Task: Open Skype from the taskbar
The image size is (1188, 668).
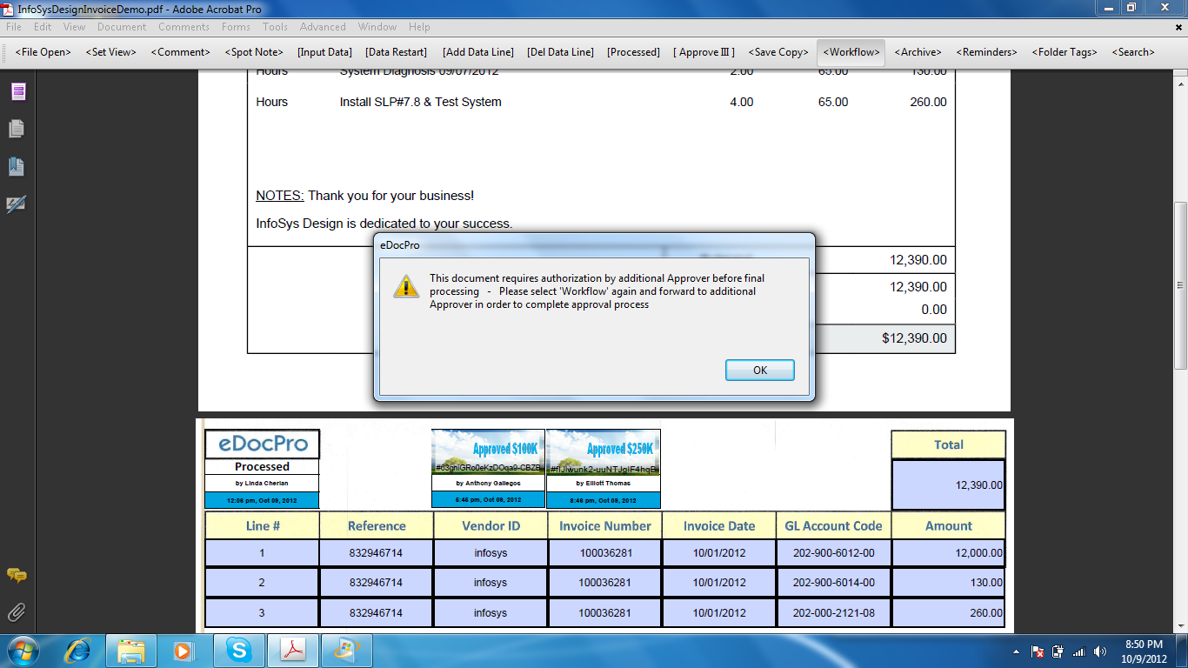Action: coord(237,651)
